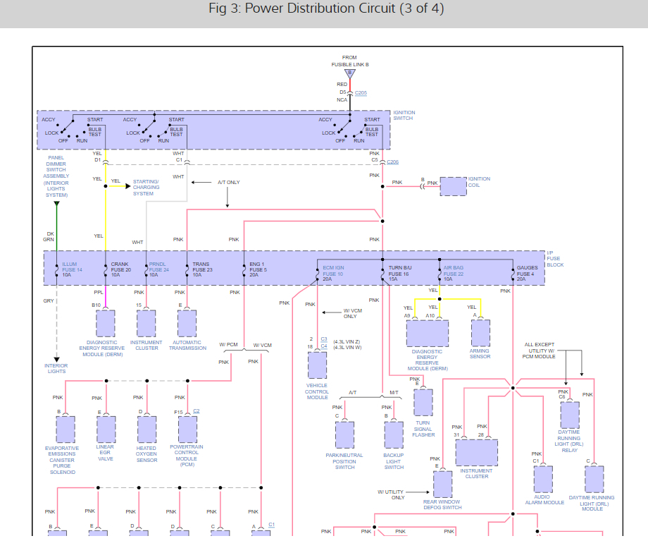
Task: Open the C3 link at Vehicle Control Module
Action: 323,339
